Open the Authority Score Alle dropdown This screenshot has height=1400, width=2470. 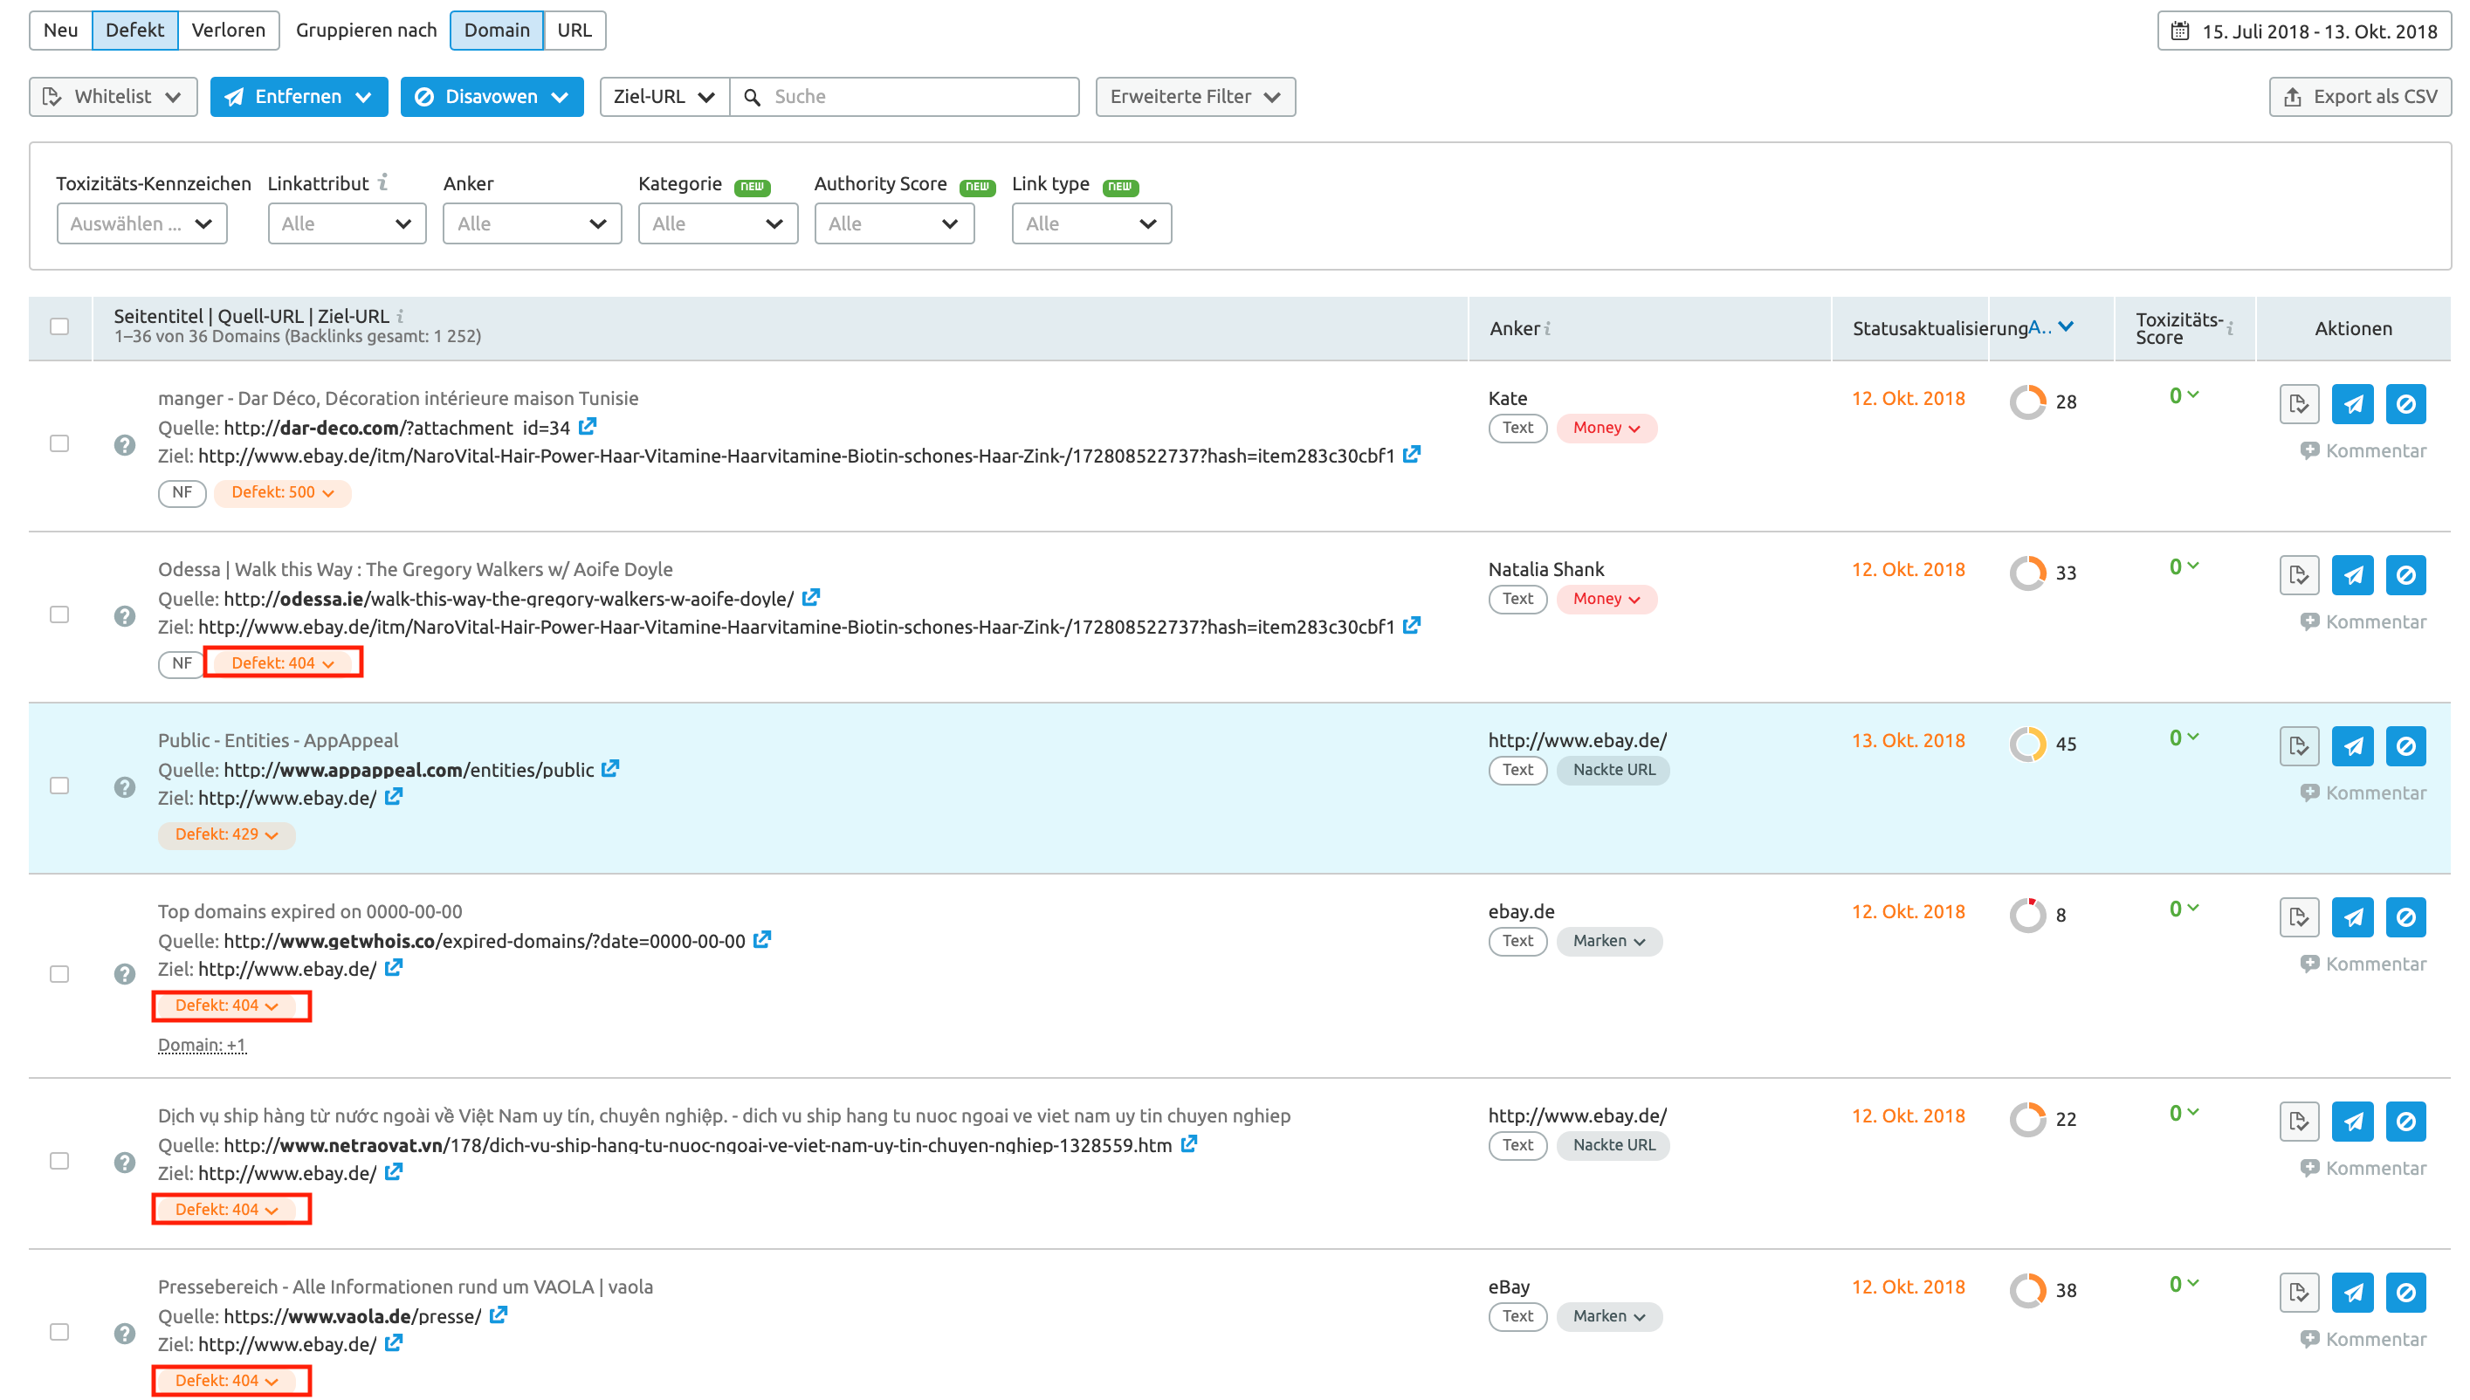[893, 223]
